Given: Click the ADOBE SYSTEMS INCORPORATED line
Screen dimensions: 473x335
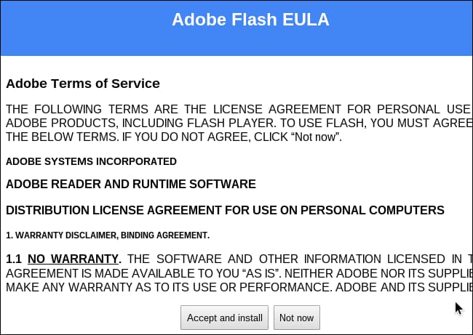Looking at the screenshot, I should tap(91, 161).
